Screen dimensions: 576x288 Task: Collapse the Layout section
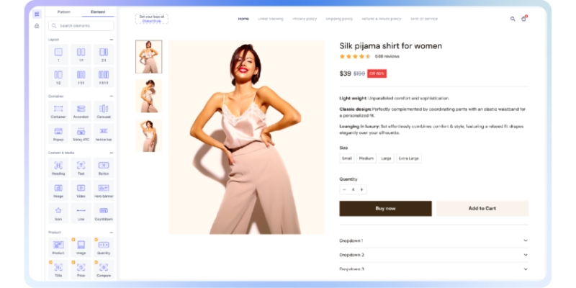[x=112, y=40]
